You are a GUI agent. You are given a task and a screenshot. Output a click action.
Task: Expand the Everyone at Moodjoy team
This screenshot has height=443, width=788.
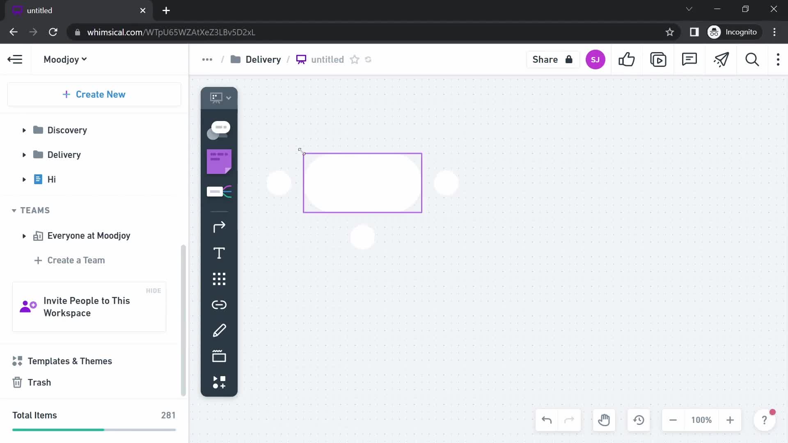24,235
